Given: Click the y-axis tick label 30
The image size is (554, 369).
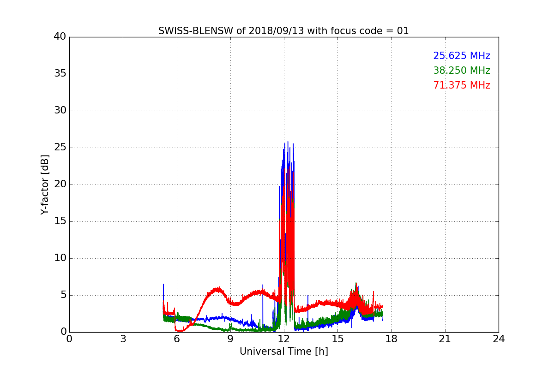Looking at the screenshot, I should [60, 111].
